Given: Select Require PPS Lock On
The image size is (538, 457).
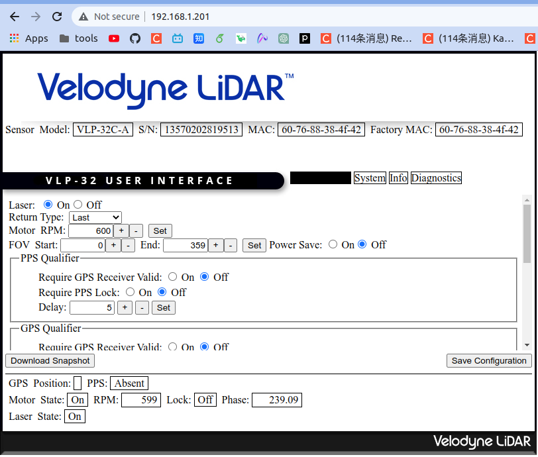Looking at the screenshot, I should pyautogui.click(x=130, y=292).
